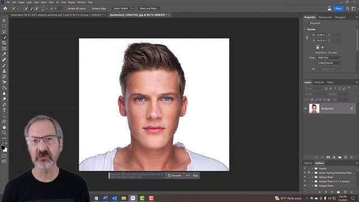Select the Lasso tool

(4, 31)
